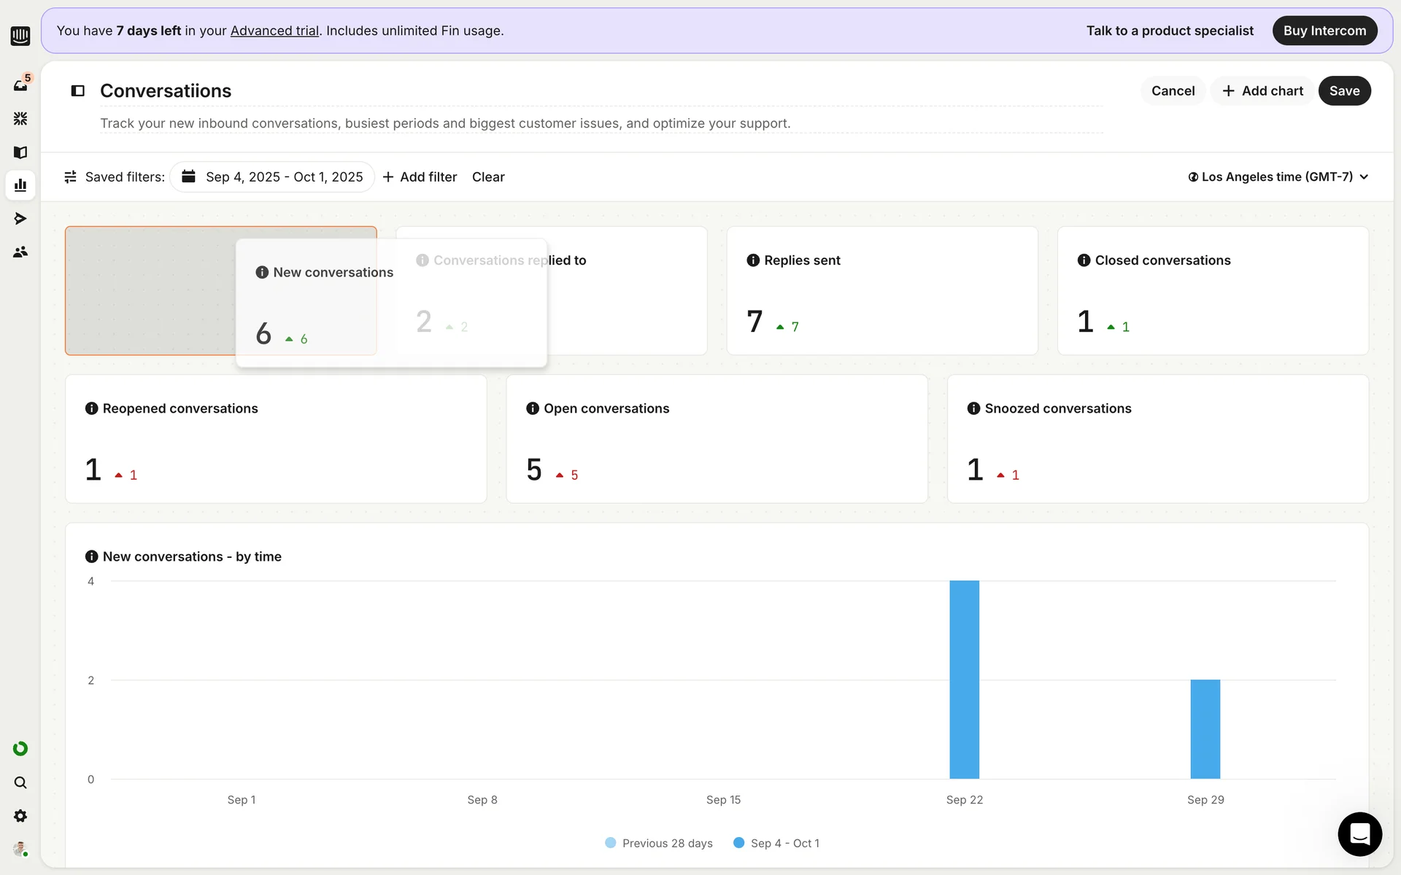Expand the Los Angeles time zone dropdown
Image resolution: width=1401 pixels, height=875 pixels.
(x=1278, y=177)
